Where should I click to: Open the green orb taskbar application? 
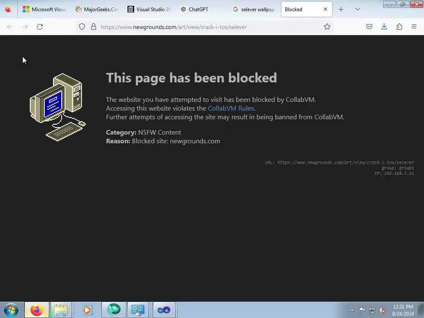(x=113, y=310)
